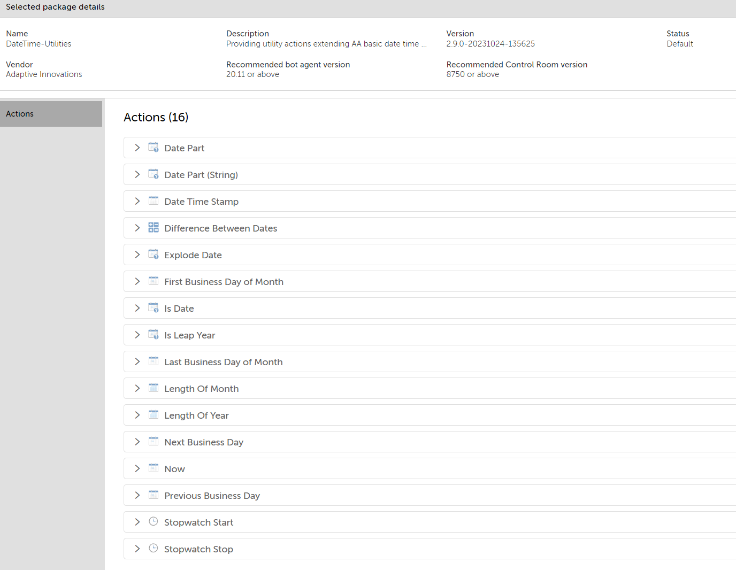The width and height of the screenshot is (736, 570).
Task: Click the Explode Date action name
Action: tap(193, 255)
